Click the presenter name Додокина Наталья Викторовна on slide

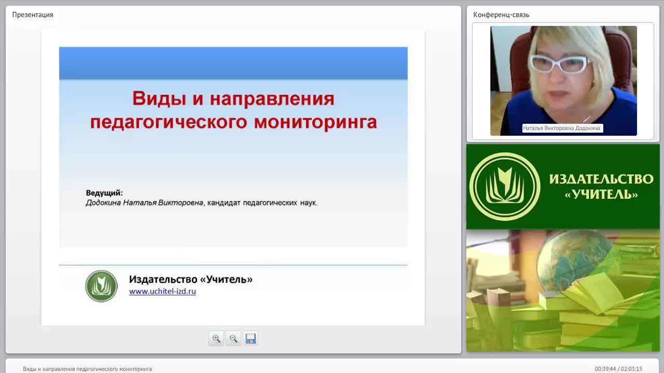coord(144,203)
